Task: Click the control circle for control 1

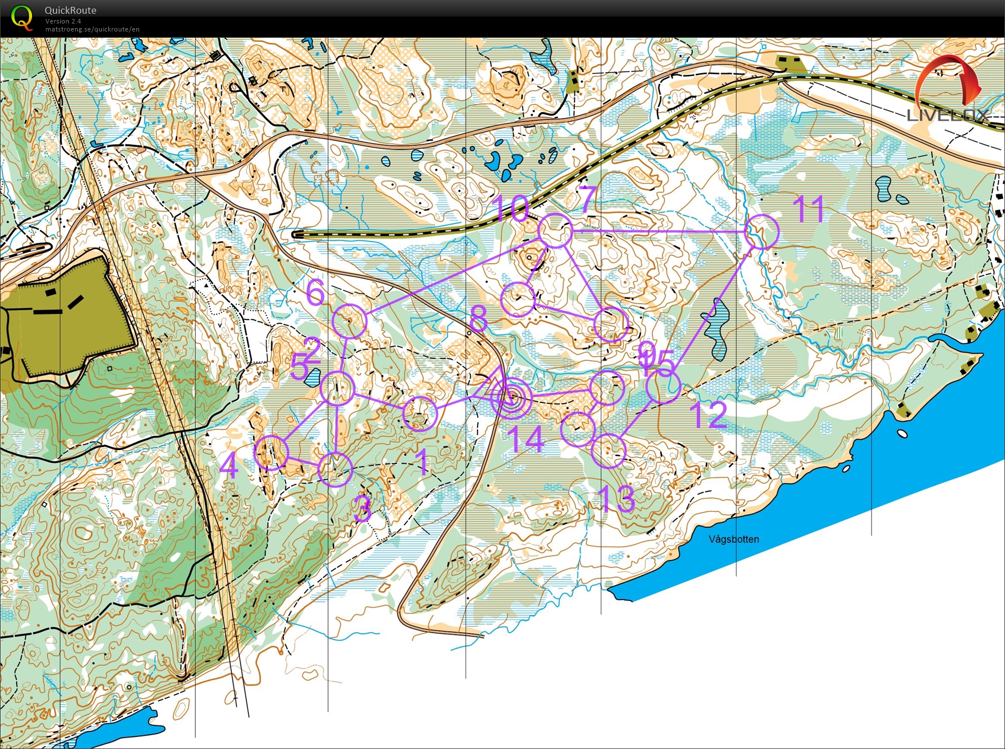Action: pyautogui.click(x=420, y=413)
